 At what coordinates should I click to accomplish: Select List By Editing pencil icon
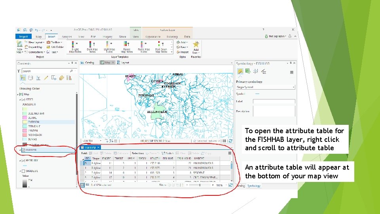46,78
